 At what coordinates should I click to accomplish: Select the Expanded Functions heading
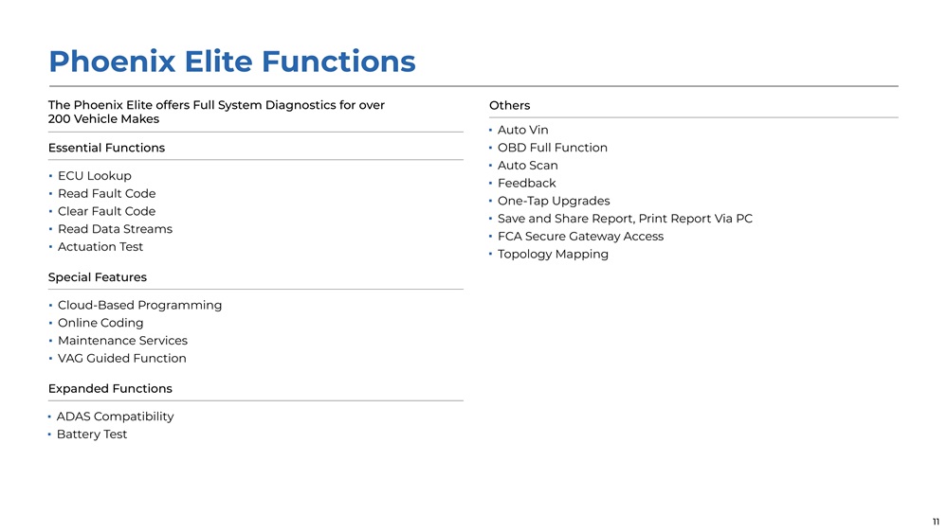110,389
